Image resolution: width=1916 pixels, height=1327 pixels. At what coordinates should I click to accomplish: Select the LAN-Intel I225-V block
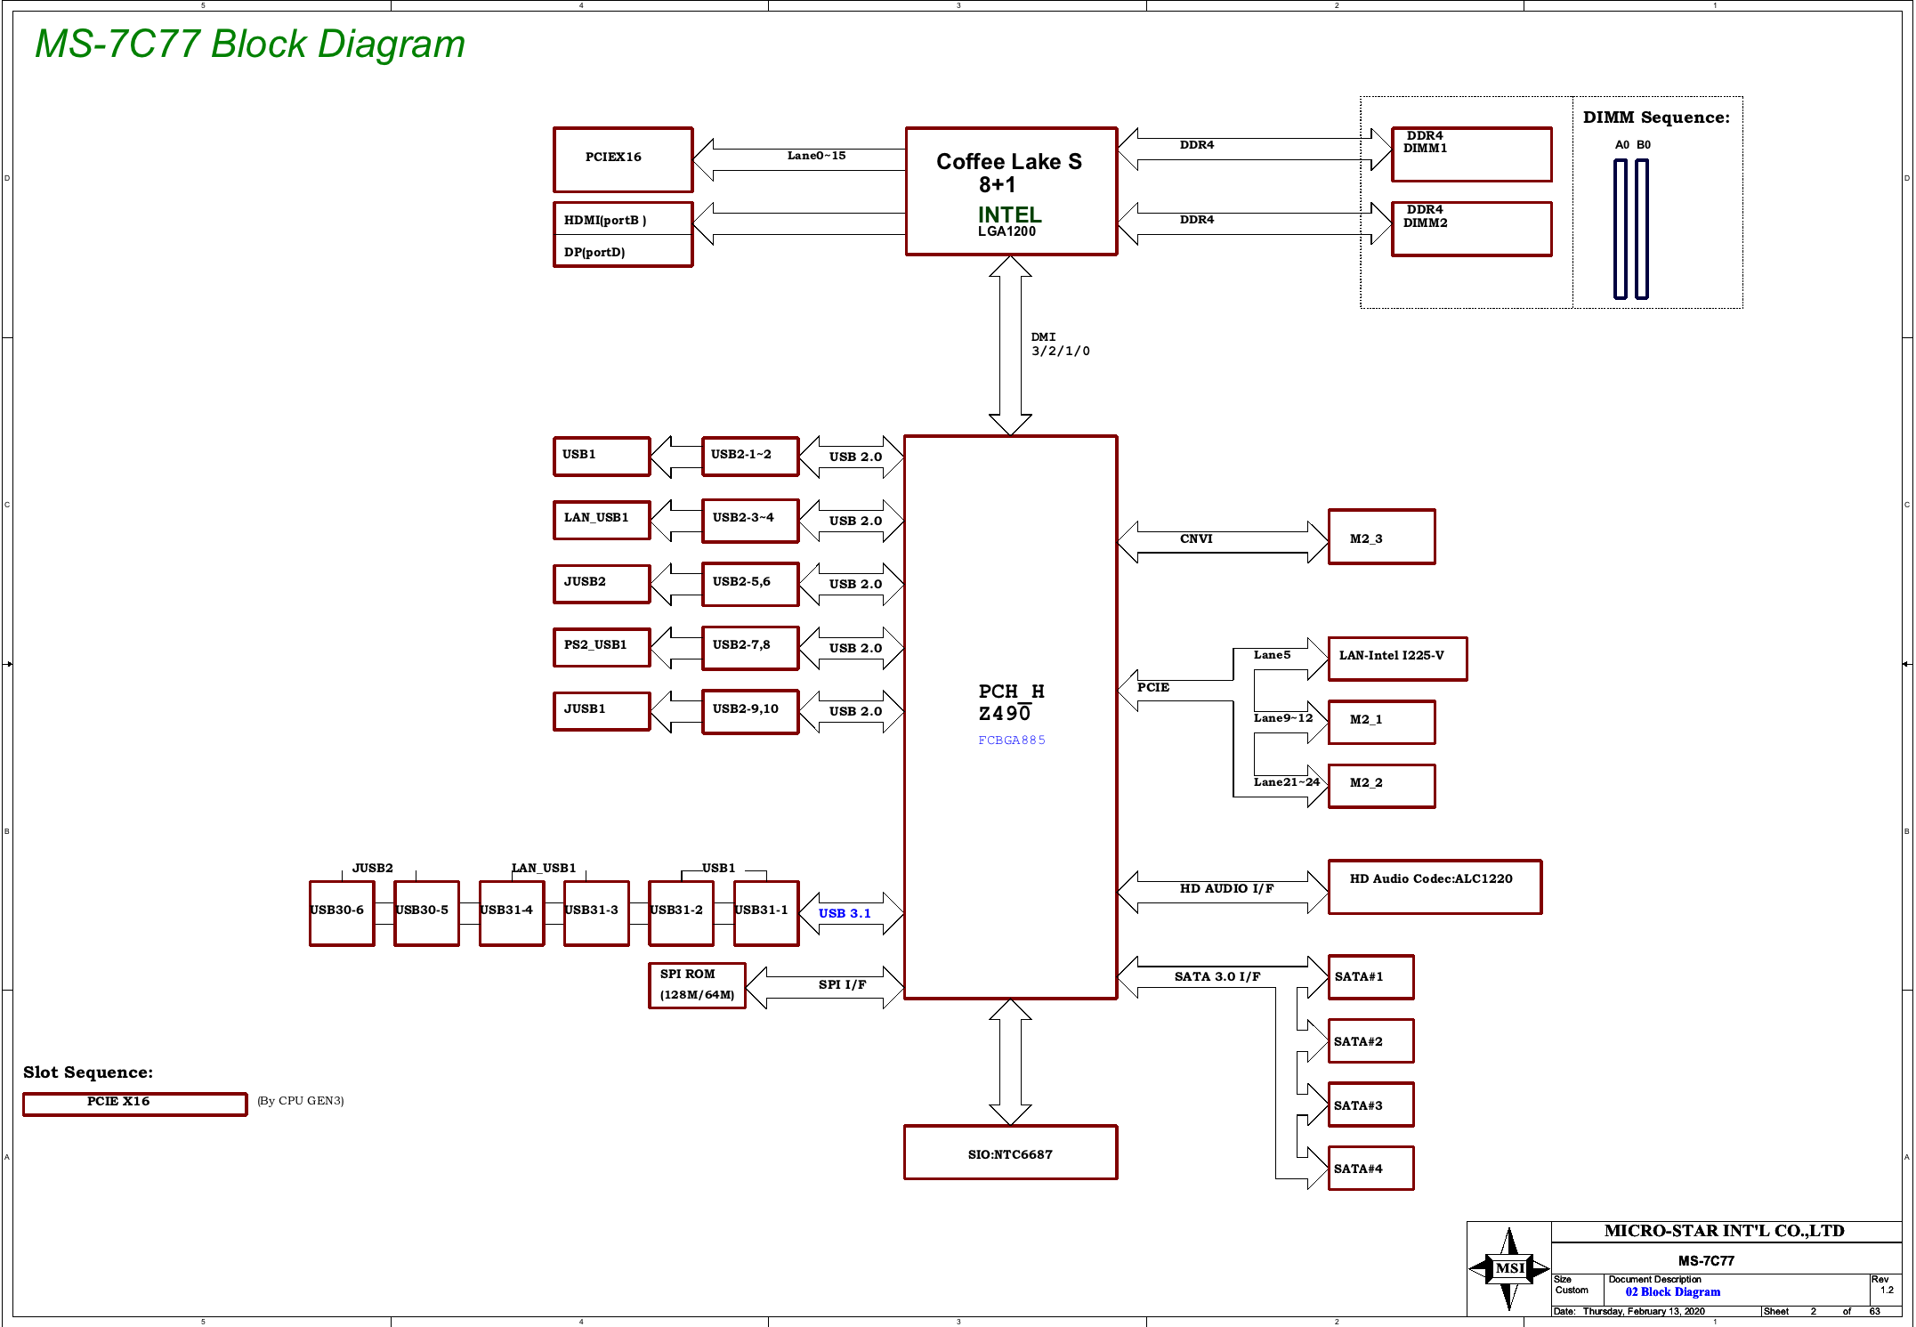point(1397,659)
